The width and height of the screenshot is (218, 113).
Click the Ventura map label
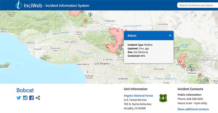30,43
